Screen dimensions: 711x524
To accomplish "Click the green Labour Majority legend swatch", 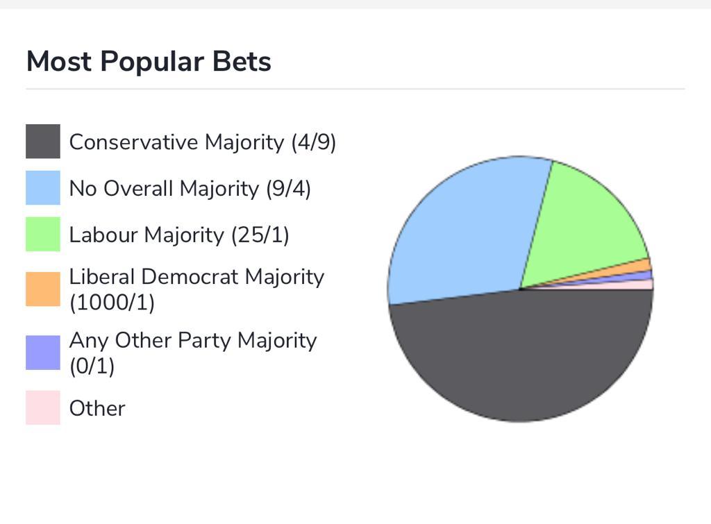I will pyautogui.click(x=43, y=234).
